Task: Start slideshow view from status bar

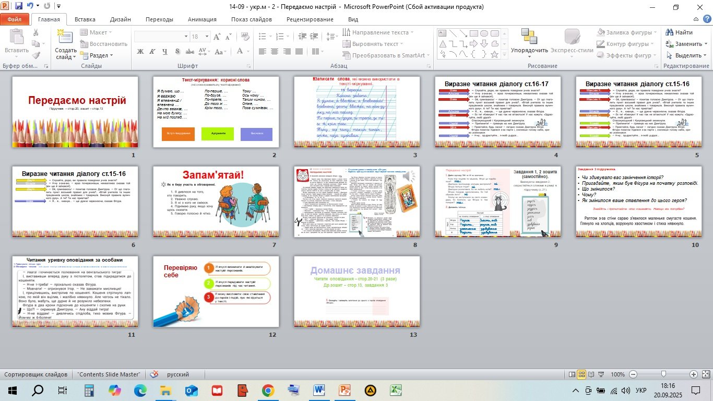Action: point(601,374)
